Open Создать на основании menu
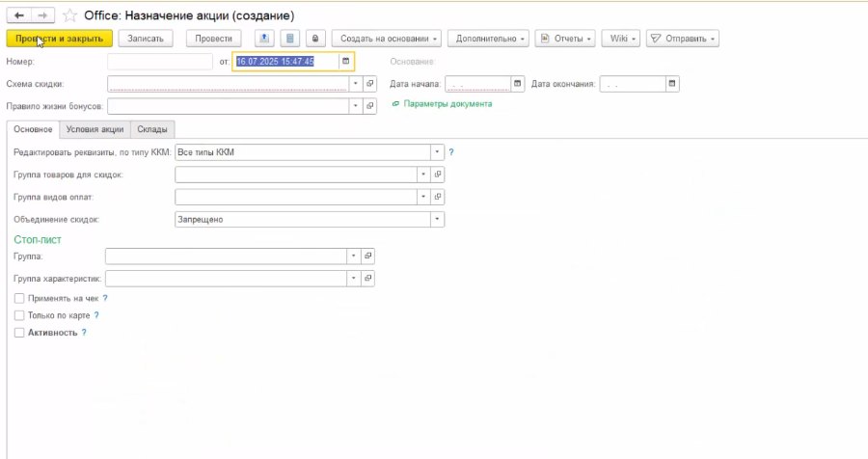Viewport: 868px width, 459px height. coord(387,39)
